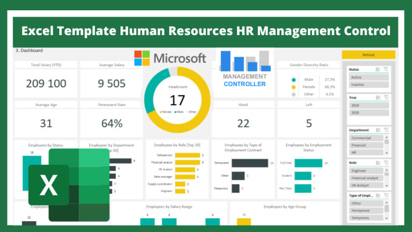Image resolution: width=412 pixels, height=232 pixels.
Task: Click the 'Gender Diversity Ratio' card title
Action: (309, 65)
